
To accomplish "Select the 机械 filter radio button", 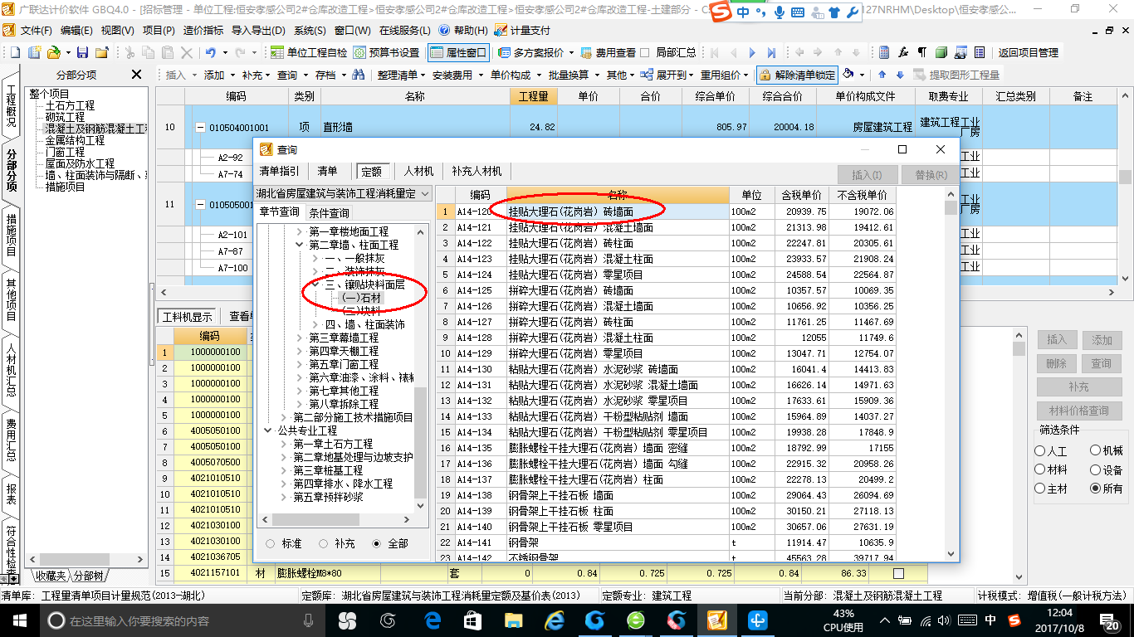I will point(1096,451).
